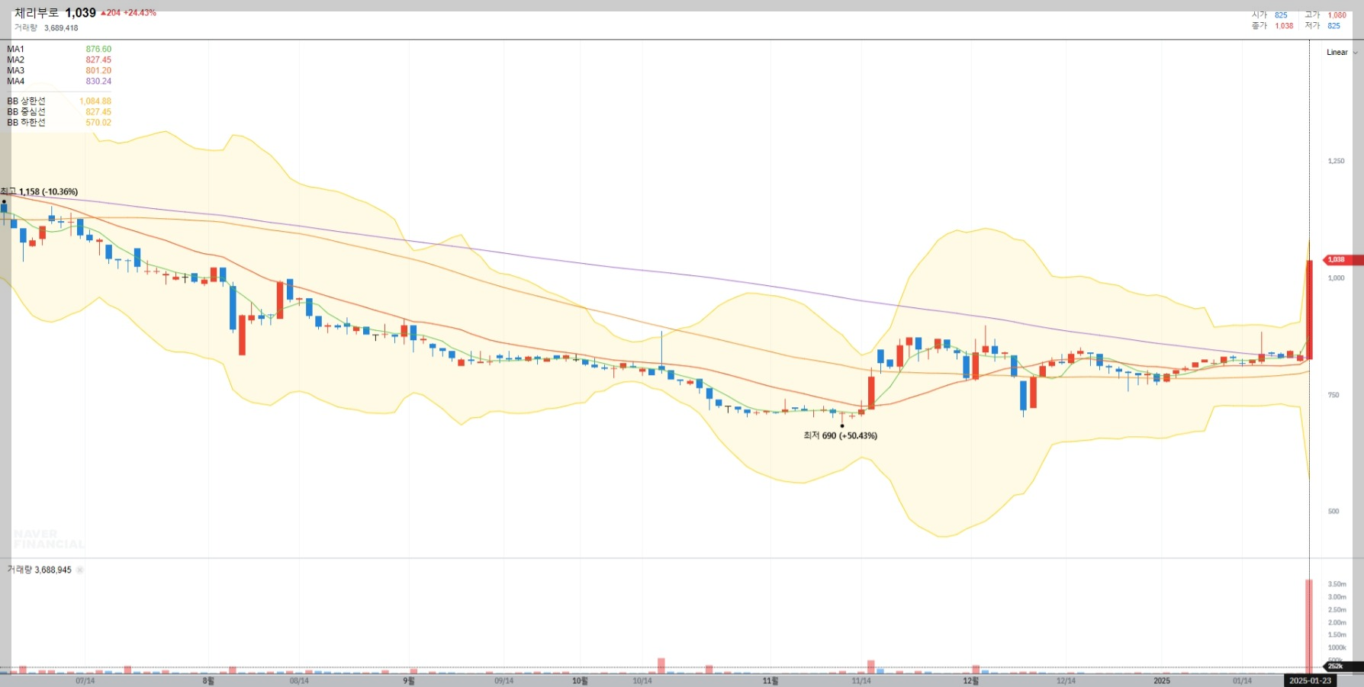
Task: Click the 3.50m volume axis label
Action: [1337, 584]
